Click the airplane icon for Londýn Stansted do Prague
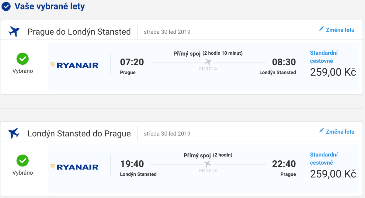Screen dimensions: 365x198 [x=14, y=133]
